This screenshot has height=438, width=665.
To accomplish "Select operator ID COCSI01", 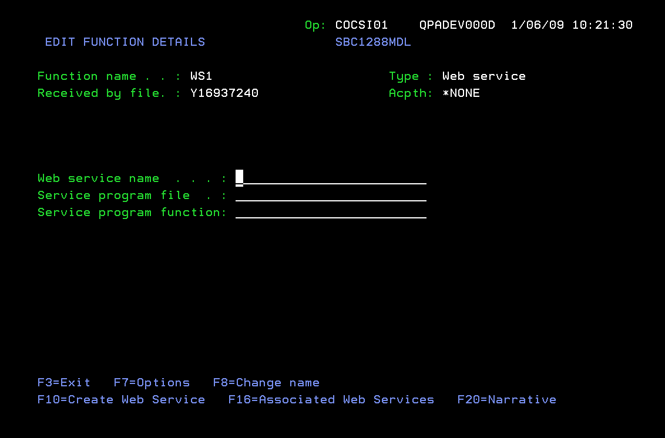I will 362,25.
